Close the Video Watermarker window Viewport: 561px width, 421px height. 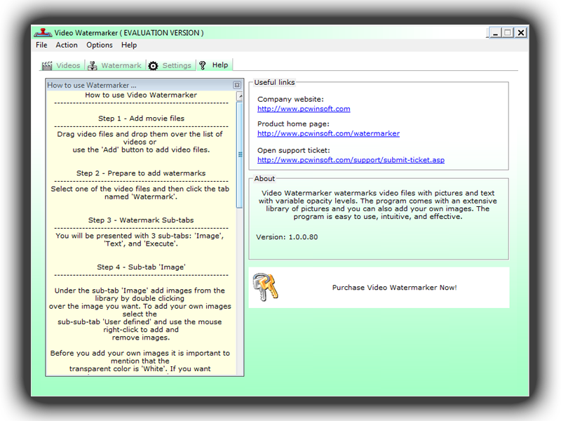tap(521, 33)
